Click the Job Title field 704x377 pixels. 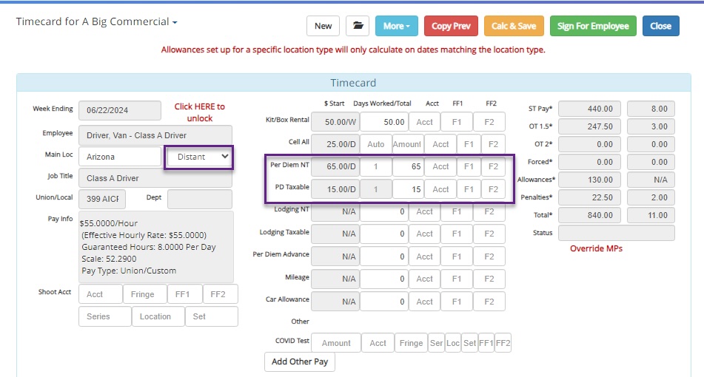coord(155,178)
